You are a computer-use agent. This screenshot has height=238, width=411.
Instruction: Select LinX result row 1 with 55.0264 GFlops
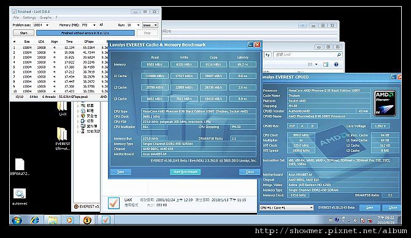tap(60, 48)
